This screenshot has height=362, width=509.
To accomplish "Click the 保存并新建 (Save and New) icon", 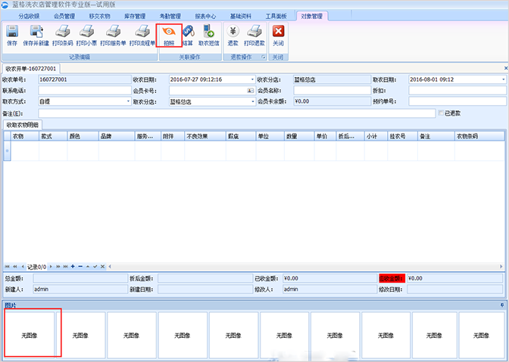I will pyautogui.click(x=37, y=36).
